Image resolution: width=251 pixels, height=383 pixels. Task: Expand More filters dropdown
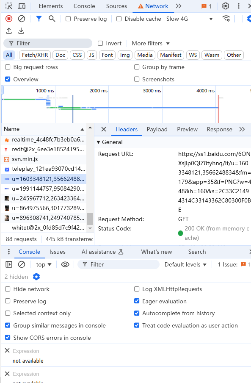(151, 44)
